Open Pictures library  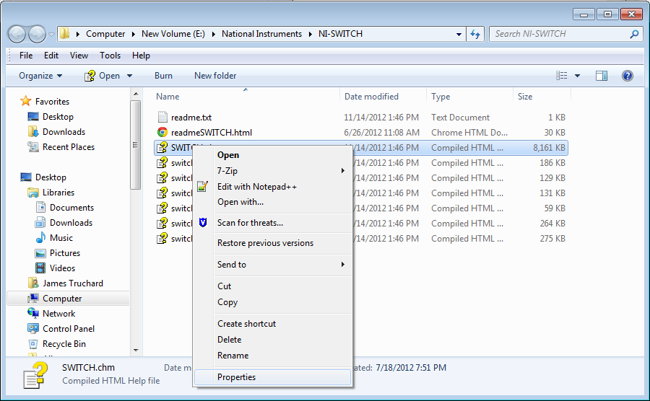coord(65,253)
